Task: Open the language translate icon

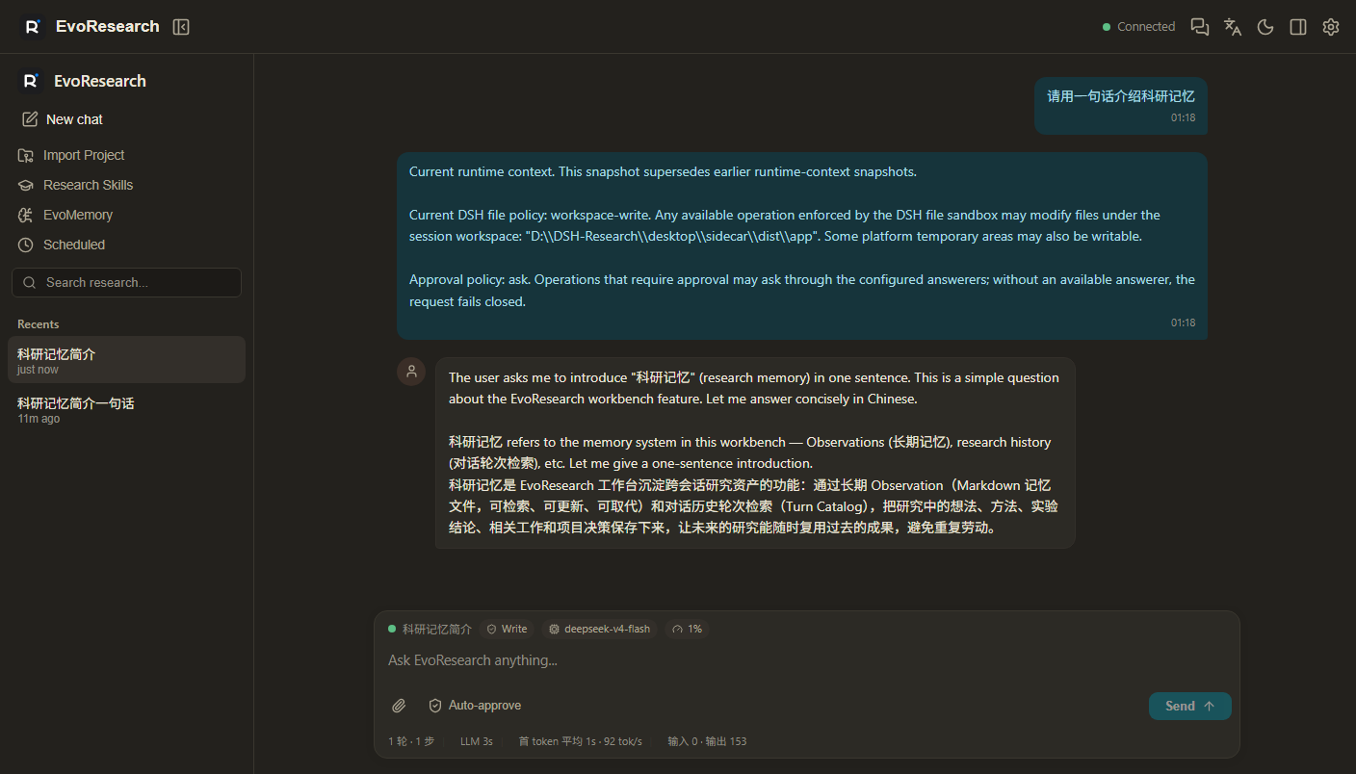Action: click(1233, 27)
